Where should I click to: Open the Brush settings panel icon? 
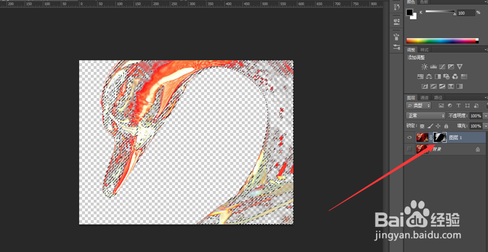tap(396, 47)
